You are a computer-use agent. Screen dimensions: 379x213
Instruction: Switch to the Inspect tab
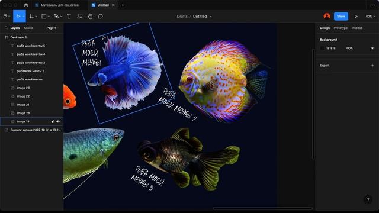tap(356, 28)
